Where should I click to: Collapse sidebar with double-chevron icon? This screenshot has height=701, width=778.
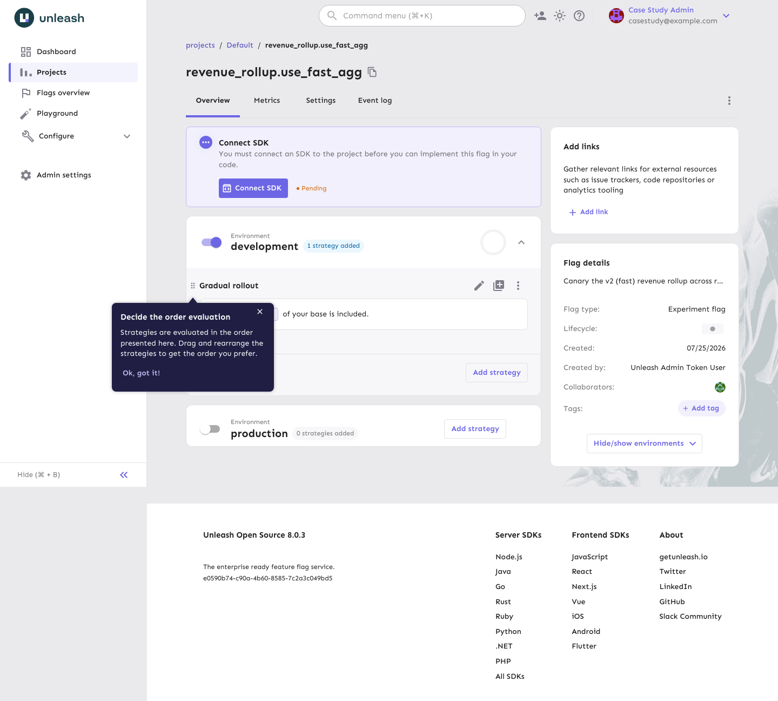[x=124, y=475]
